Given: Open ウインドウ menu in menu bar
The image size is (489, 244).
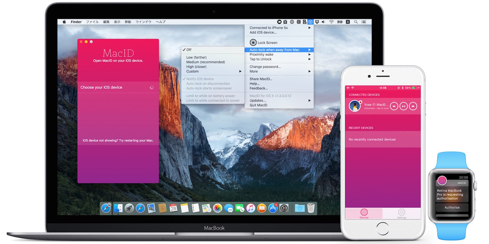Looking at the screenshot, I should click(x=144, y=22).
